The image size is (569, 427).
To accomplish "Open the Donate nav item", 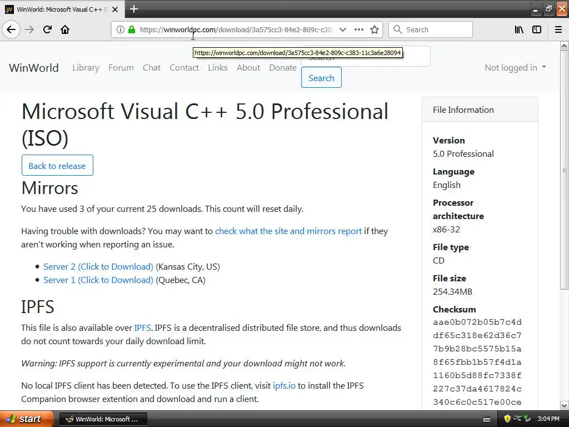I will tap(283, 67).
